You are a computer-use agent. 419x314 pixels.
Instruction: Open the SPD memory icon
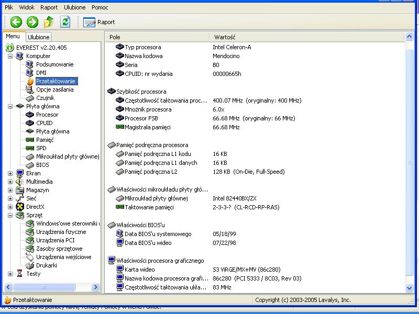(30, 148)
